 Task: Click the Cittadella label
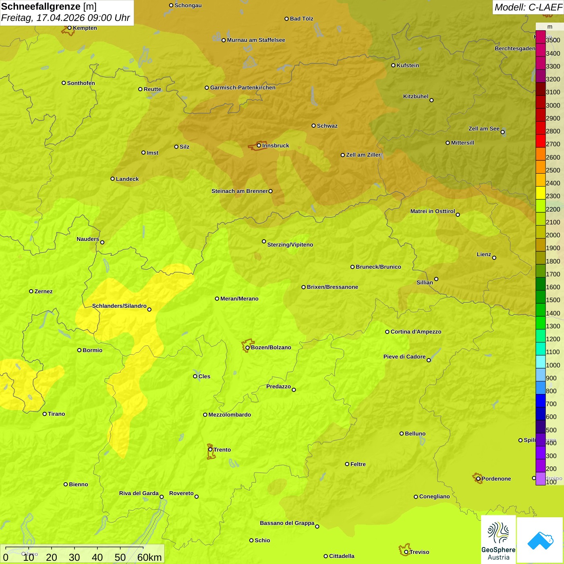tap(342, 556)
